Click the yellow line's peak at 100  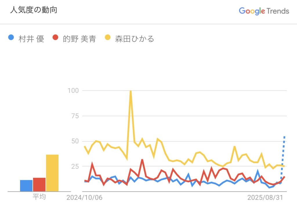coord(131,91)
